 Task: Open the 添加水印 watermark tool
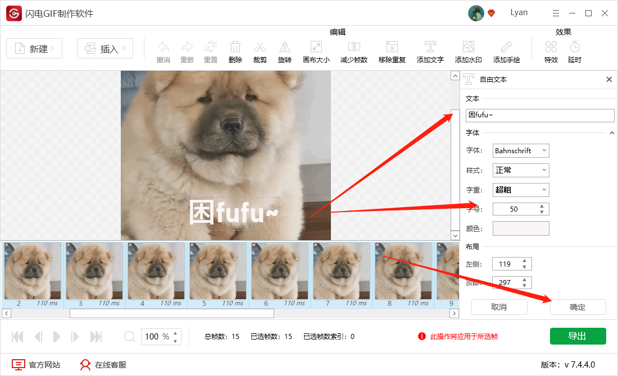468,51
